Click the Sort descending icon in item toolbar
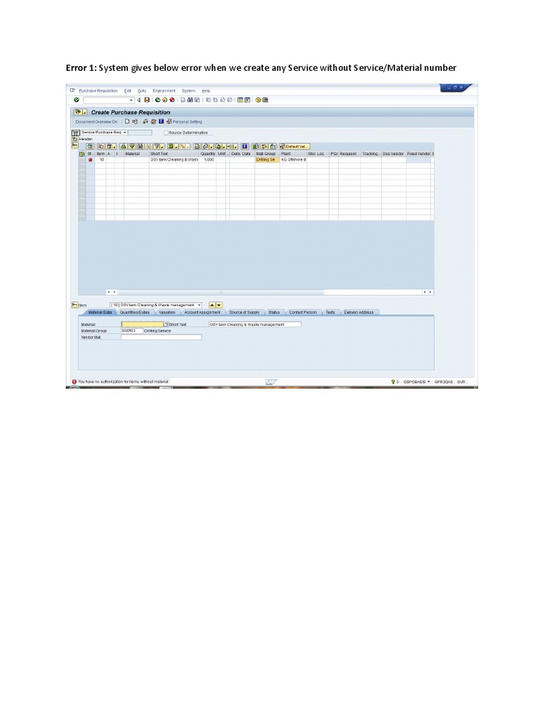Viewport: 544px width, 726px height. tap(132, 146)
